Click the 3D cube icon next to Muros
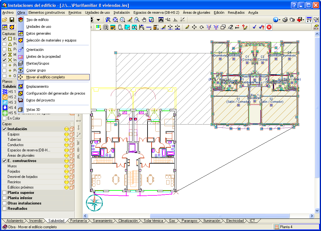 coord(72,166)
